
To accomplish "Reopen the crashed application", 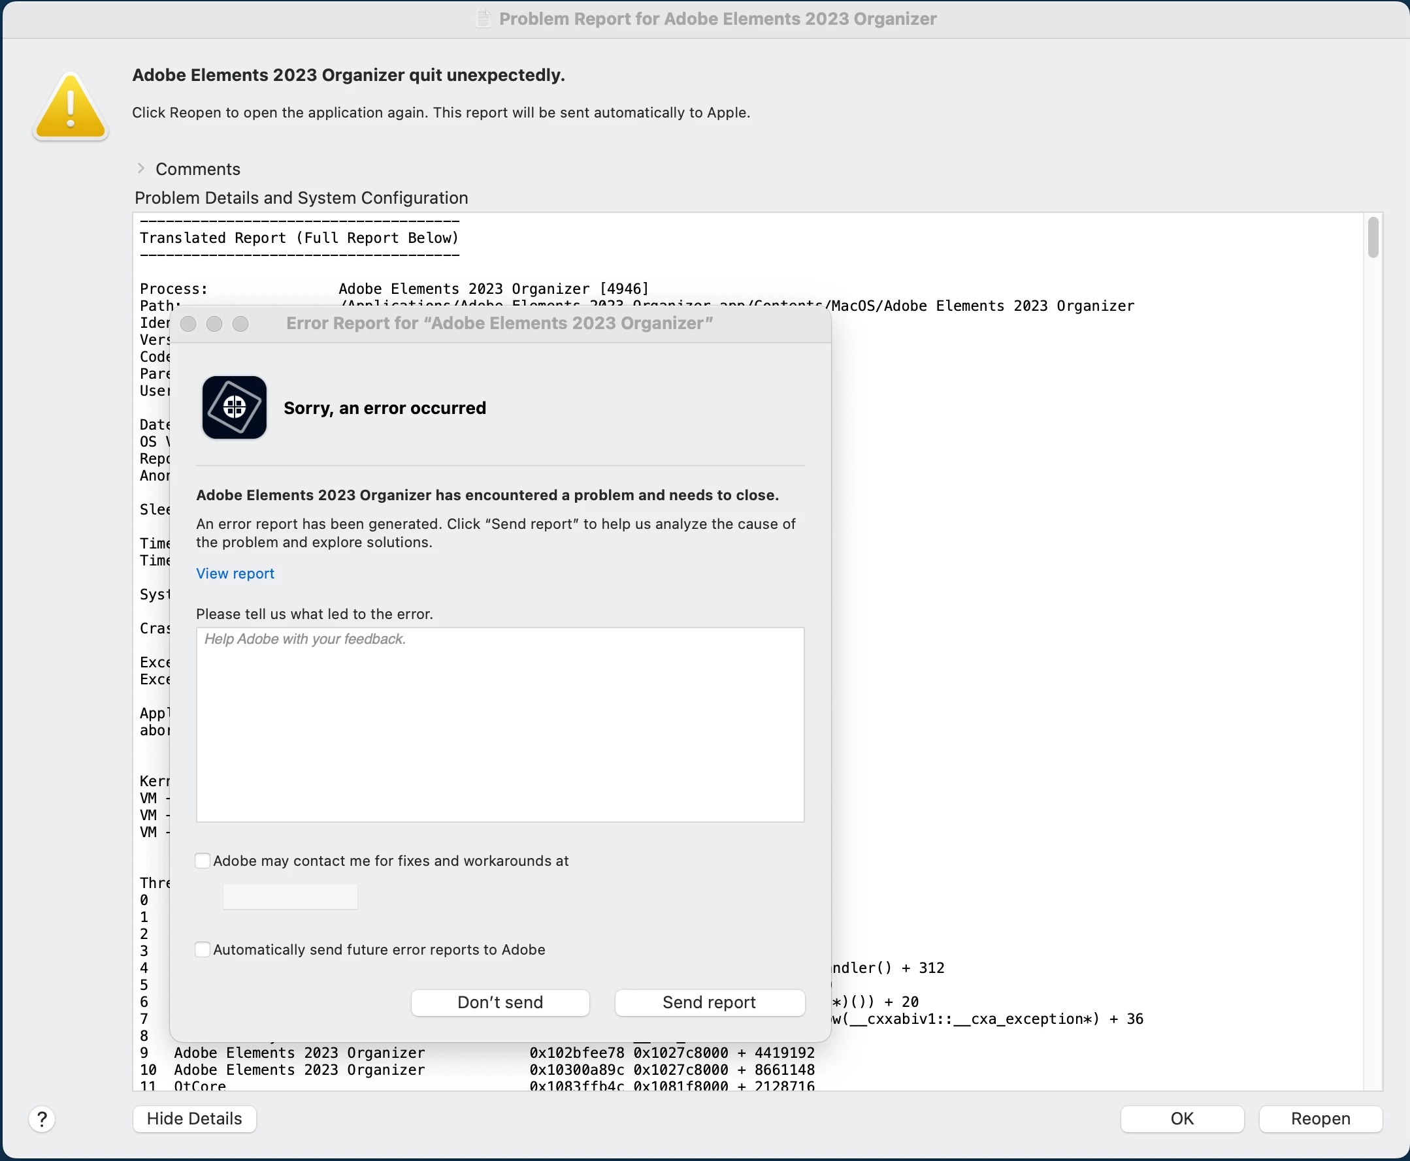I will [1320, 1119].
